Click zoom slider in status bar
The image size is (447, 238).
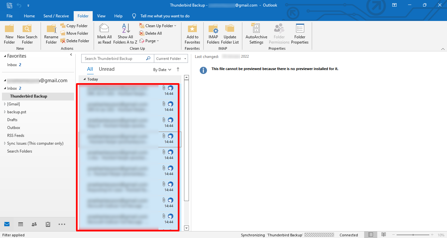(x=413, y=235)
